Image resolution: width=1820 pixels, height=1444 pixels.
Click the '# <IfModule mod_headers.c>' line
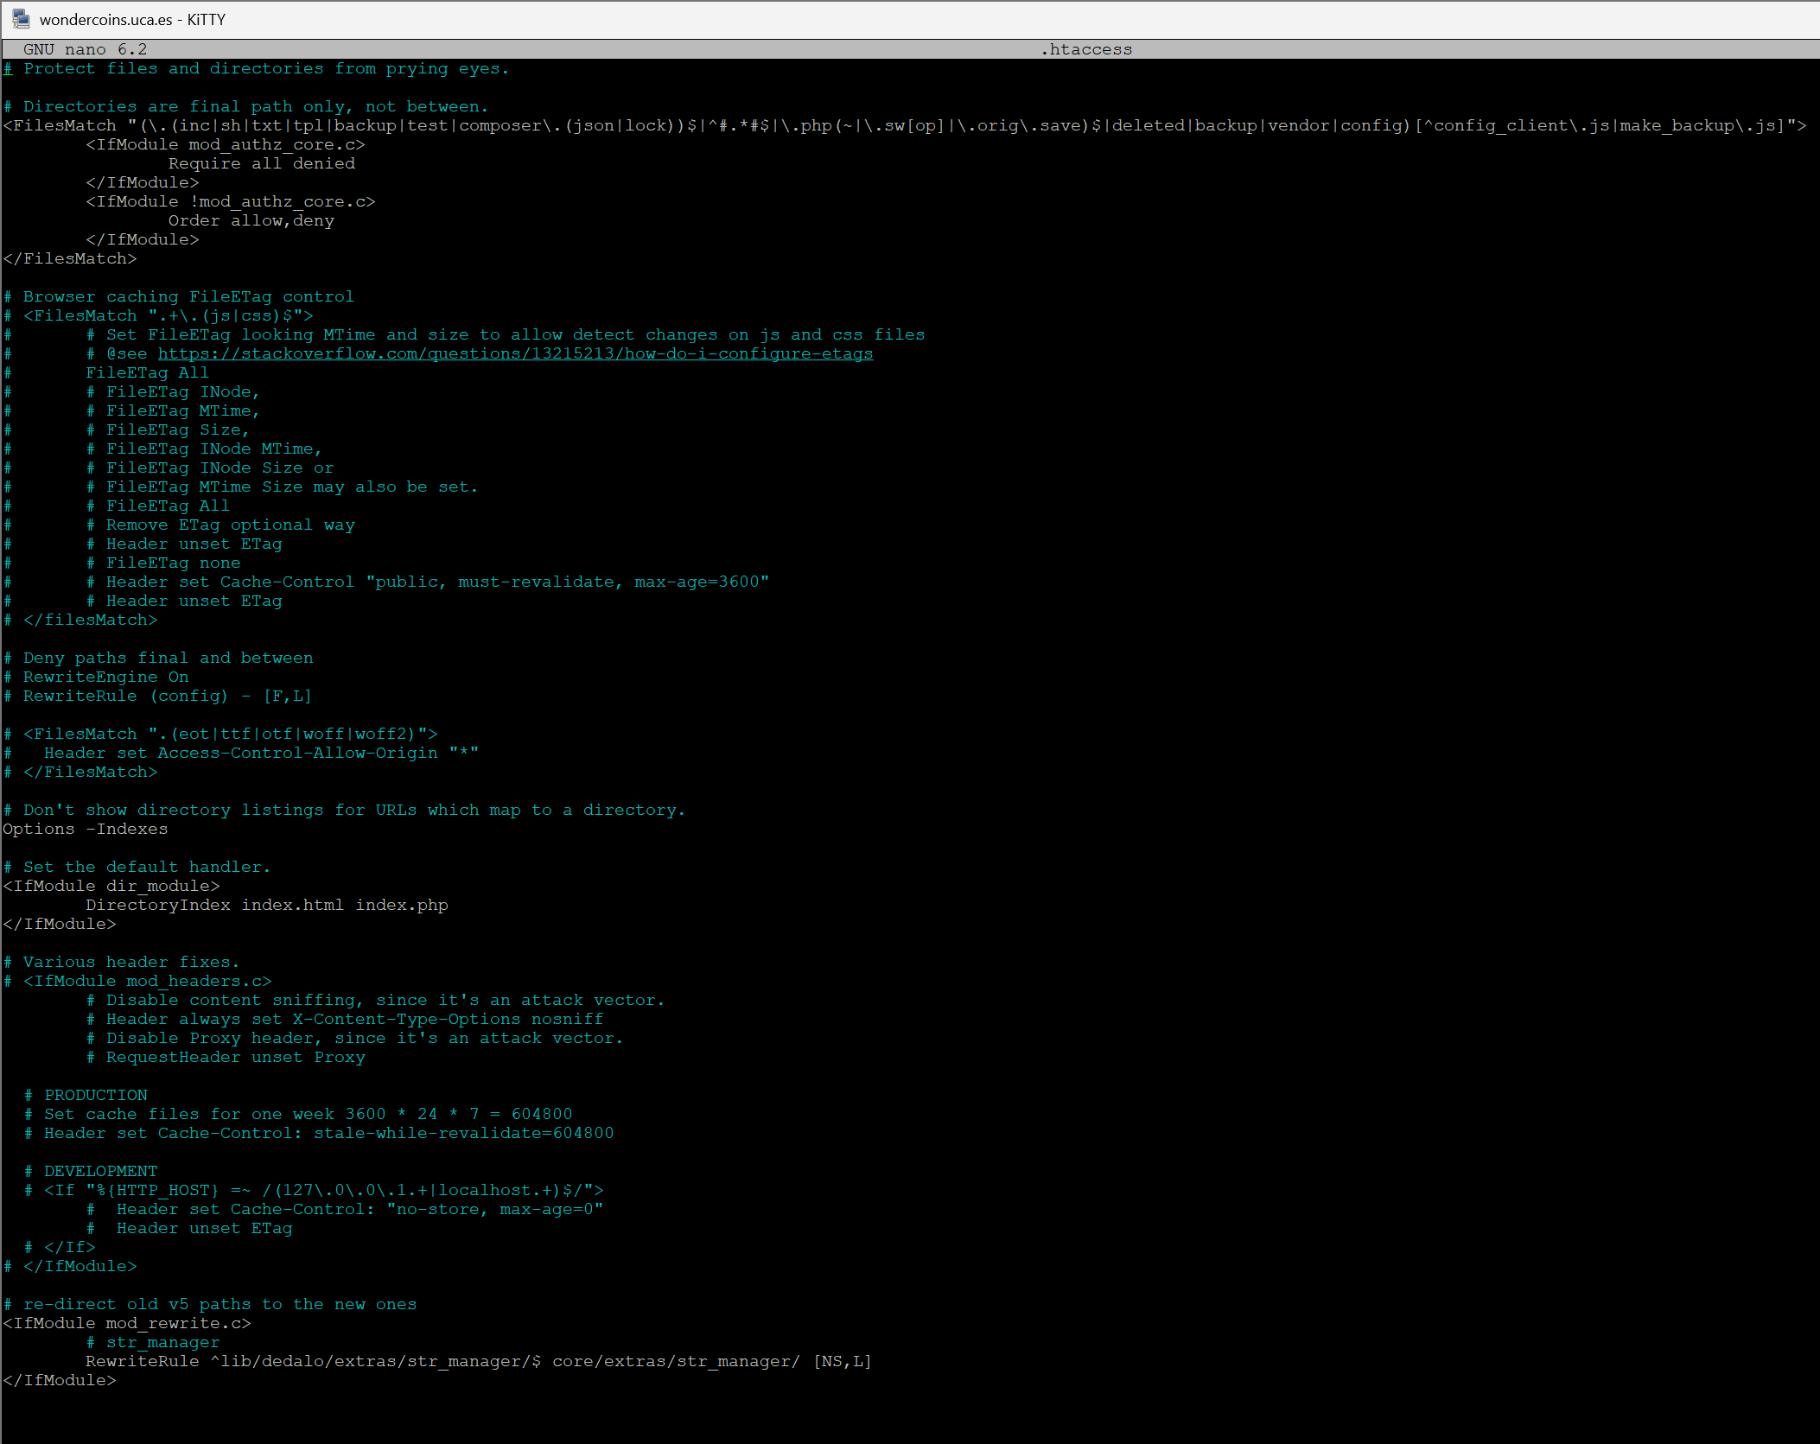coord(137,981)
